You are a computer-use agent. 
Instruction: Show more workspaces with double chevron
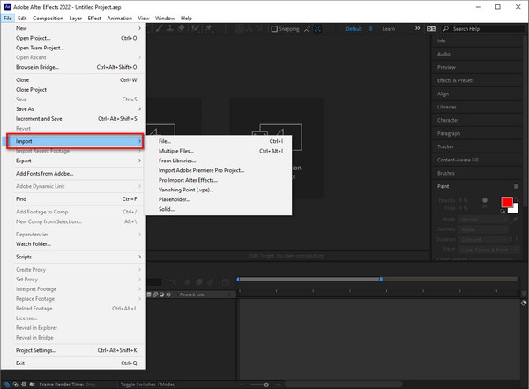(x=417, y=29)
